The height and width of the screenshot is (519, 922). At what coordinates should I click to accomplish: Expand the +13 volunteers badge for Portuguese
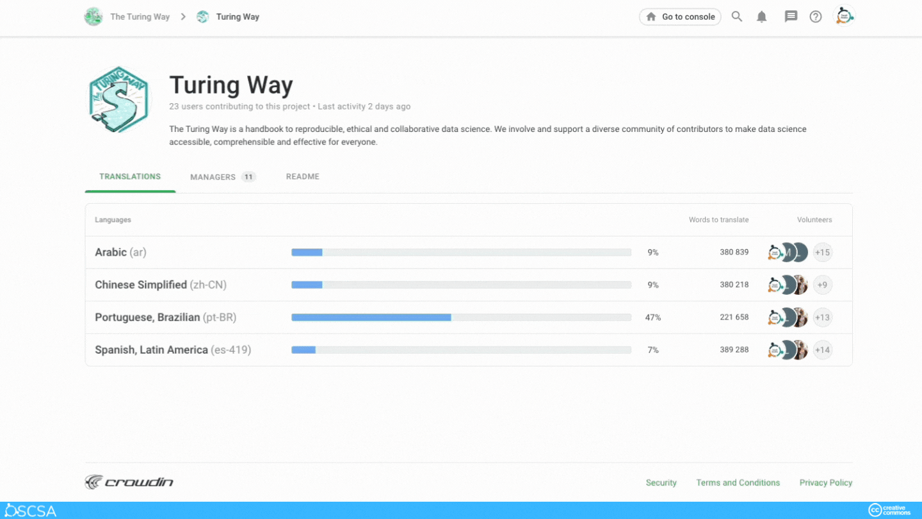click(x=822, y=317)
